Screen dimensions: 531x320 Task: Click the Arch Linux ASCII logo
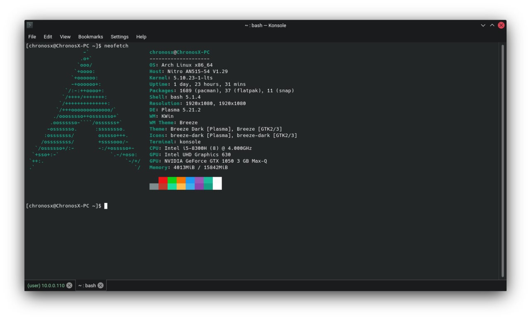click(85, 110)
